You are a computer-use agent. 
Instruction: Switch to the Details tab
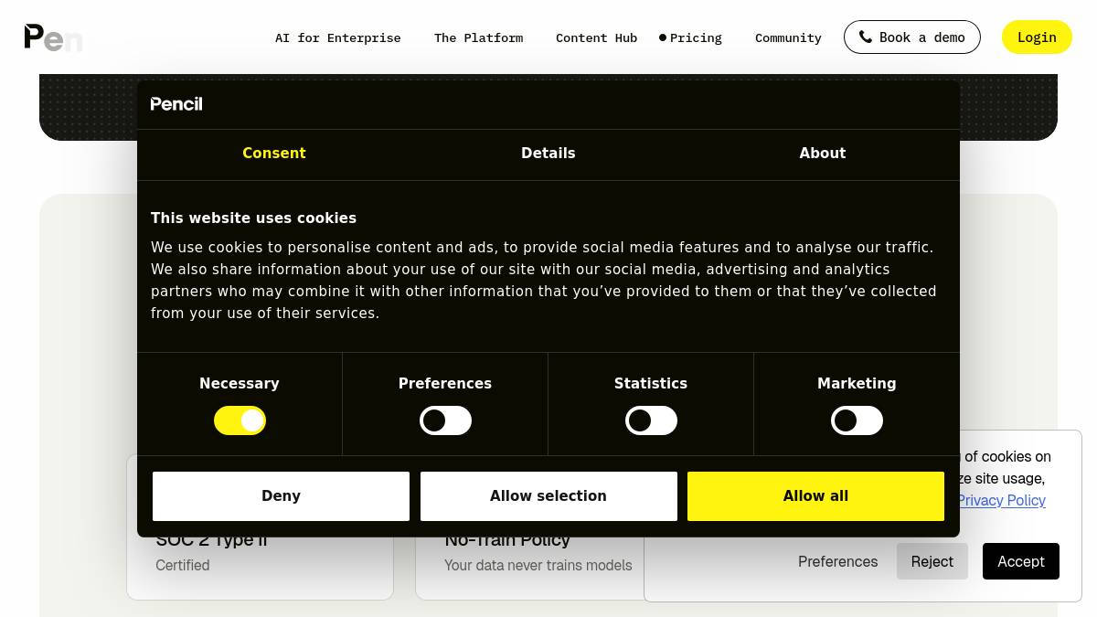coord(548,154)
